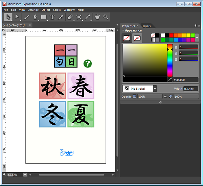The height and width of the screenshot is (186, 203).
Task: Click the eyedropper beside the hex field
Action: (x=170, y=80)
